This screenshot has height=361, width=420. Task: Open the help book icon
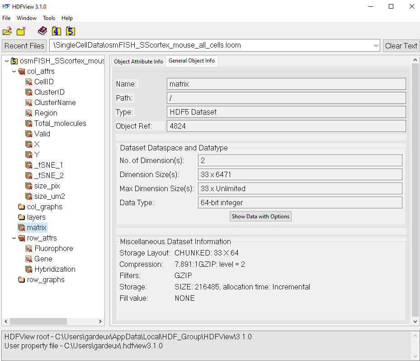point(42,31)
